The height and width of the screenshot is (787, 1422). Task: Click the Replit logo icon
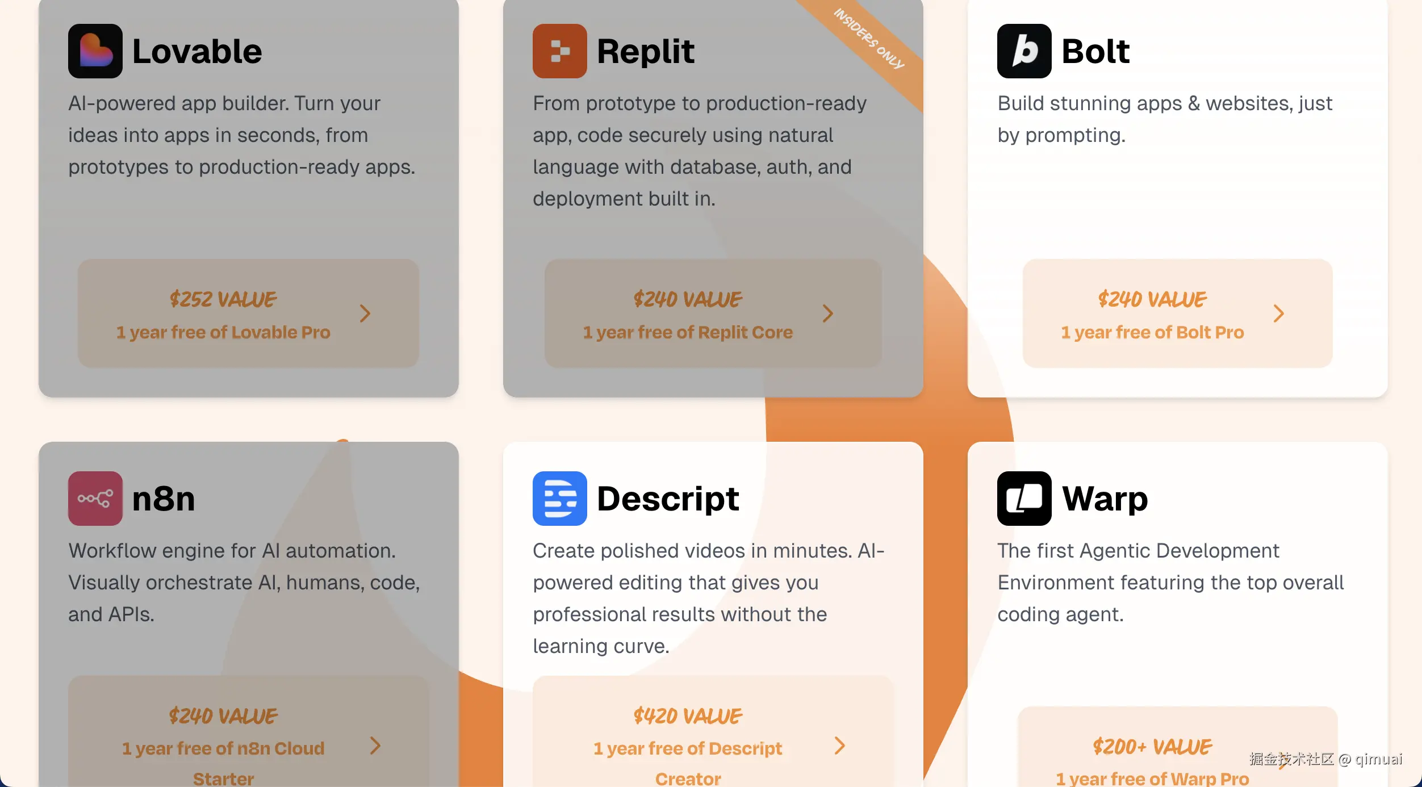coord(559,51)
